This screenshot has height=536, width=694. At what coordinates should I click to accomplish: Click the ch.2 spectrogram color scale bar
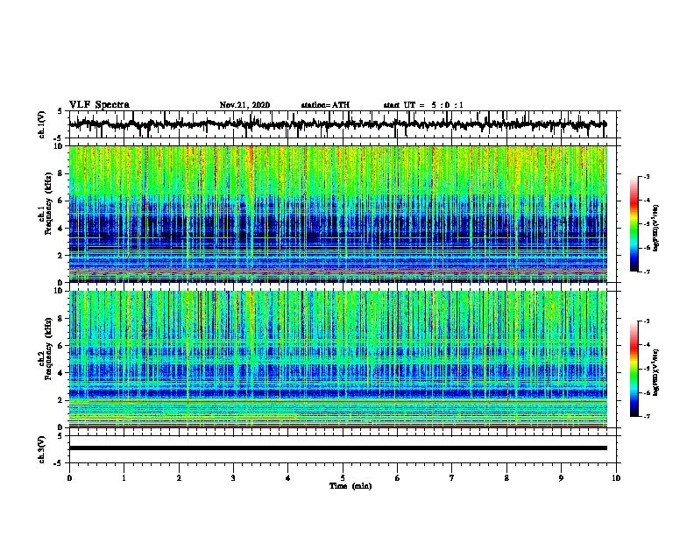coord(634,369)
